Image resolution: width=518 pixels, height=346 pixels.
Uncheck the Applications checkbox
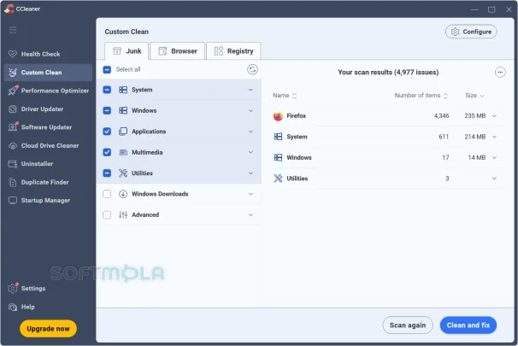point(107,132)
